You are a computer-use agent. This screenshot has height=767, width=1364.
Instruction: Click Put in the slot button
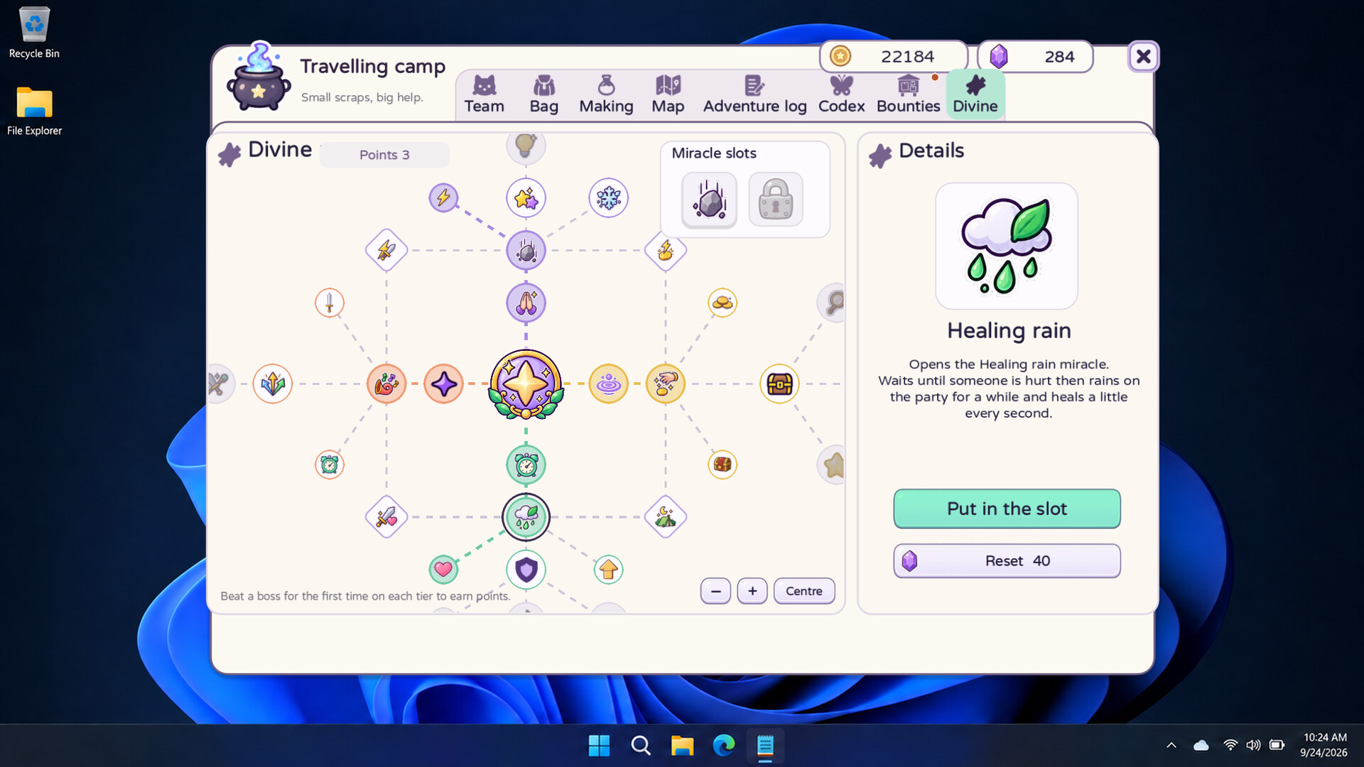pyautogui.click(x=1007, y=508)
